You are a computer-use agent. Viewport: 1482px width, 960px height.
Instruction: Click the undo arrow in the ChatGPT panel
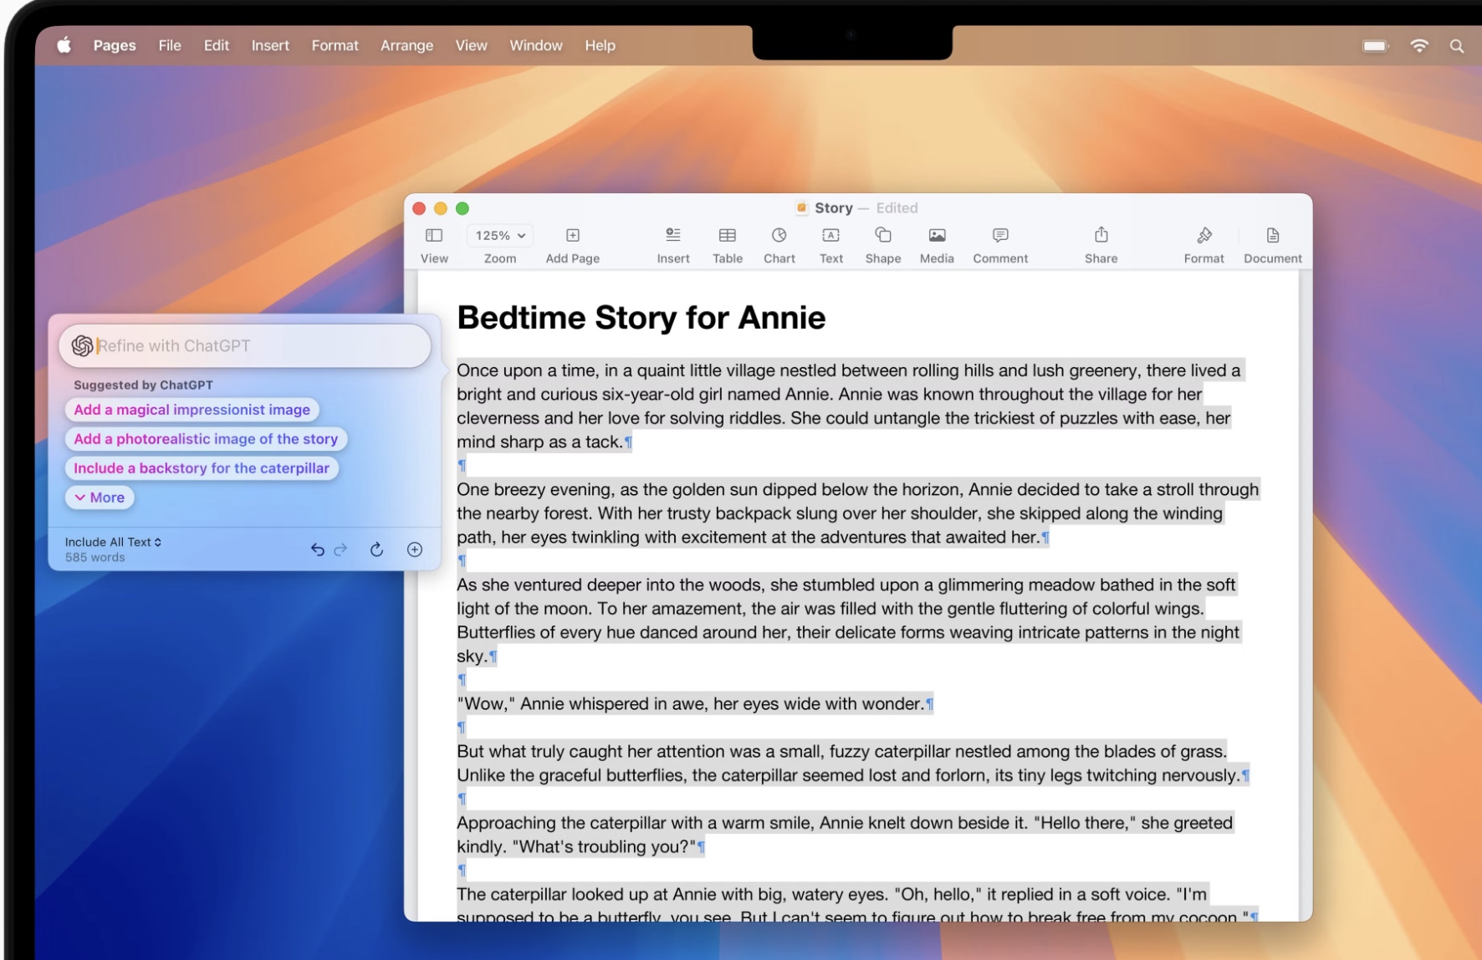(317, 549)
